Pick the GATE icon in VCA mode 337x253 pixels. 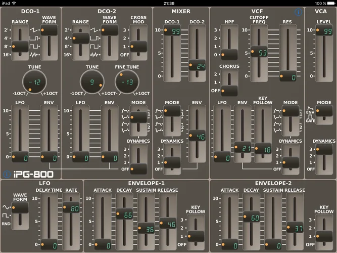(x=310, y=118)
